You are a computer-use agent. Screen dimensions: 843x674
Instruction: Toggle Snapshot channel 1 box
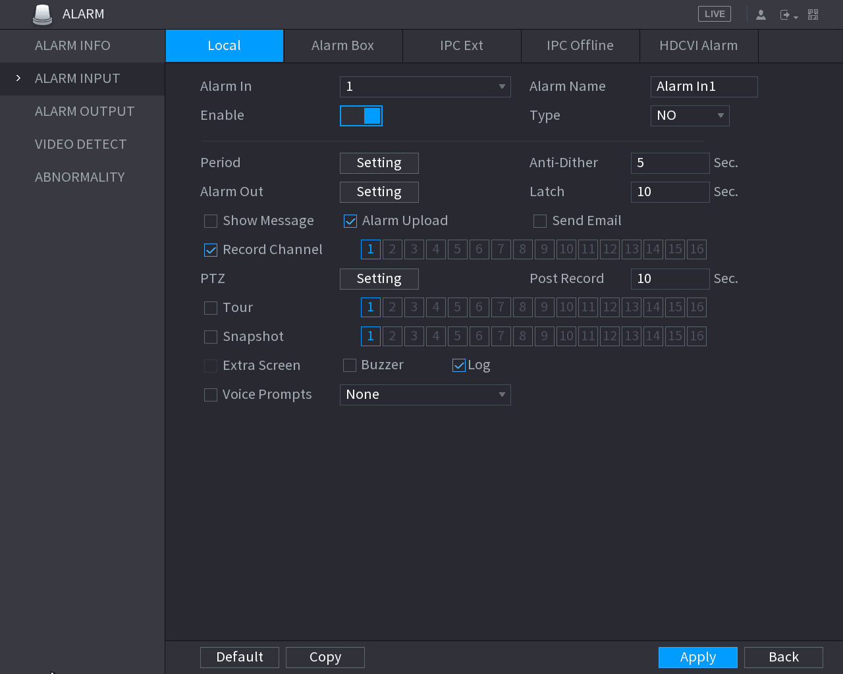pos(371,336)
